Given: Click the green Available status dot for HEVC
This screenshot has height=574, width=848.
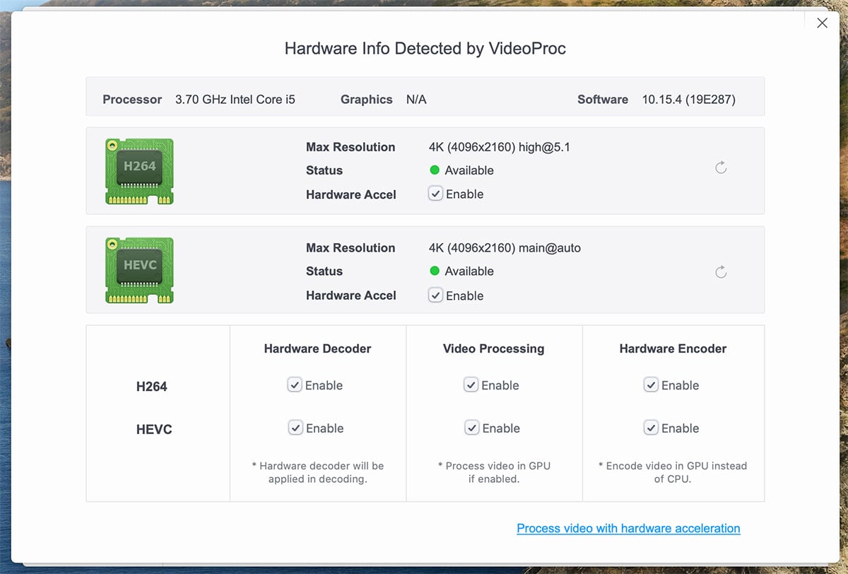Looking at the screenshot, I should [435, 271].
